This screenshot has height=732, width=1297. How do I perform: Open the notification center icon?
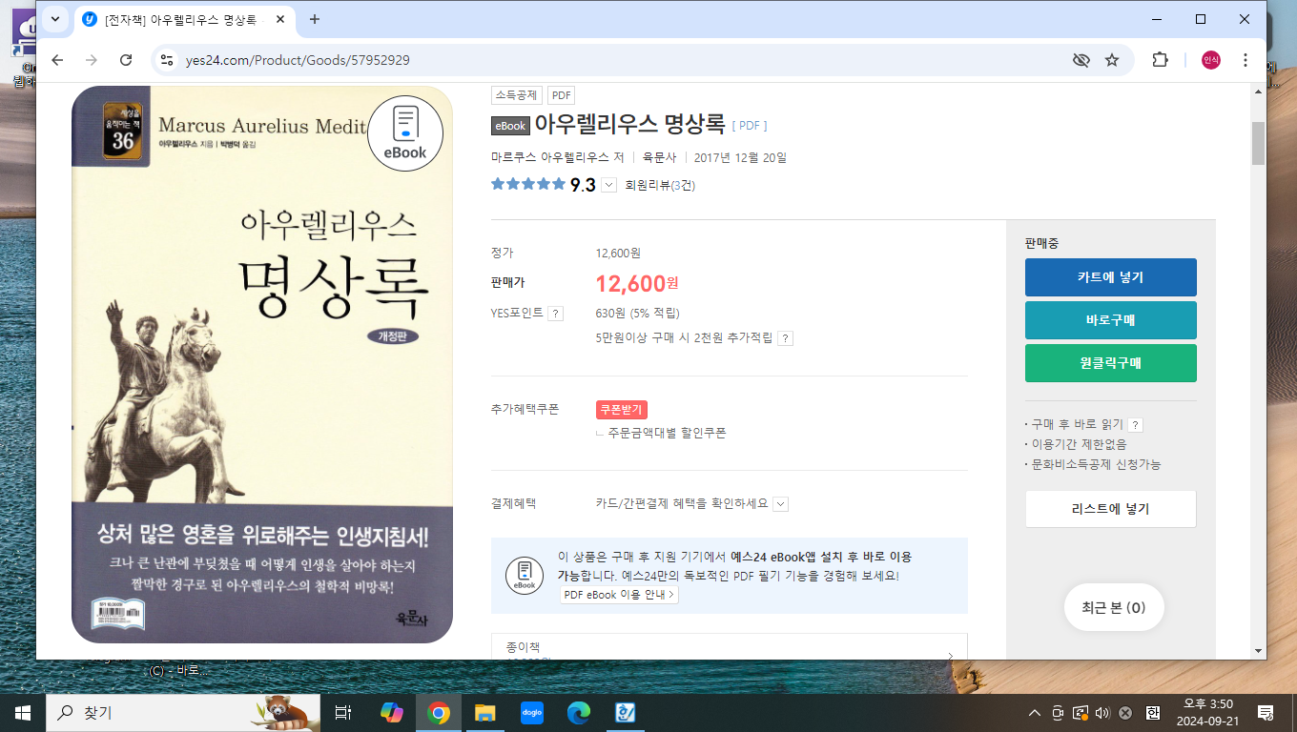(x=1266, y=713)
